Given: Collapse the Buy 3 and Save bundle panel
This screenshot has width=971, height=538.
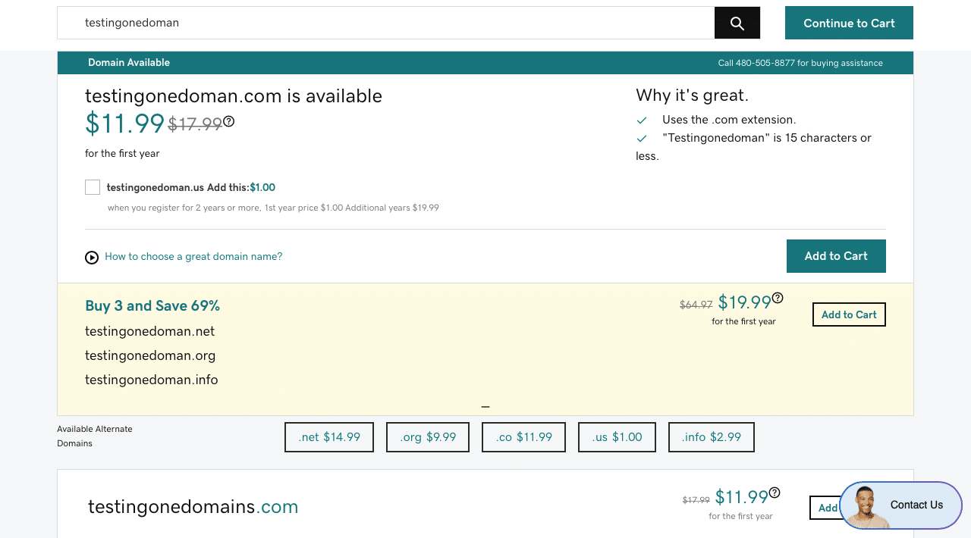Looking at the screenshot, I should click(x=485, y=407).
